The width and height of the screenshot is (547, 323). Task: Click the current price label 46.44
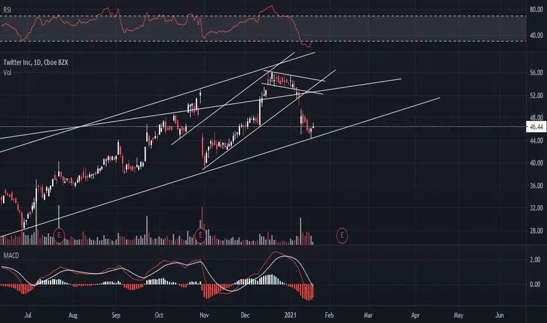pos(536,127)
